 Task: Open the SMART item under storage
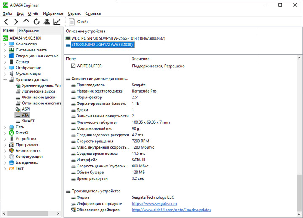[x=28, y=121]
